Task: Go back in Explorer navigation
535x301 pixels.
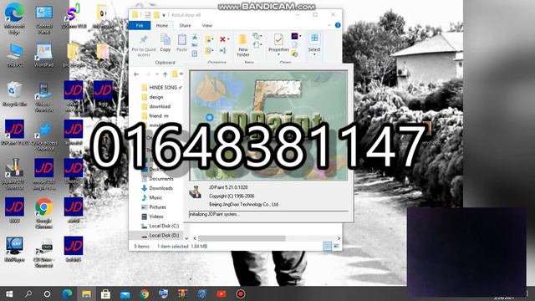Action: click(x=136, y=74)
